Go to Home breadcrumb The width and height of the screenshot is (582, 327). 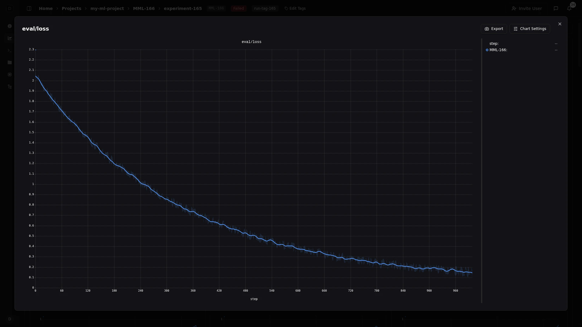click(46, 8)
